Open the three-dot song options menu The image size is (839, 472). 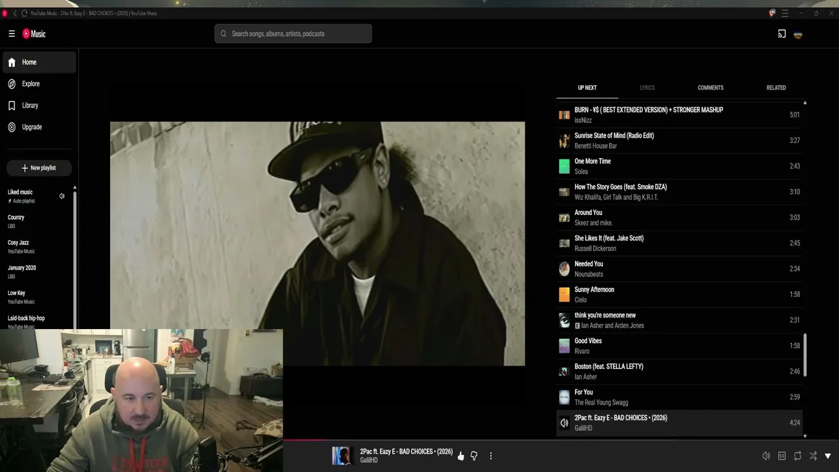tap(490, 456)
